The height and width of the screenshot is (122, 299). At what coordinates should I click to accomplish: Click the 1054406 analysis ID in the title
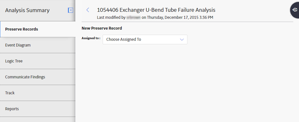tap(107, 10)
